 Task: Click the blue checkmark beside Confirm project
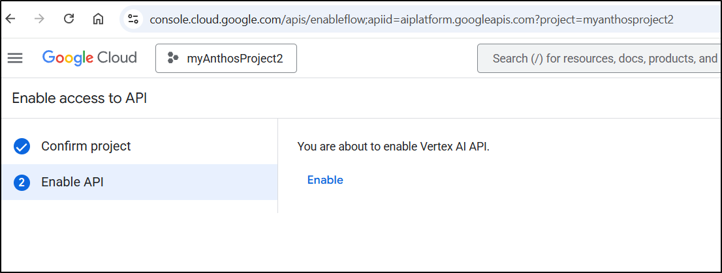22,147
